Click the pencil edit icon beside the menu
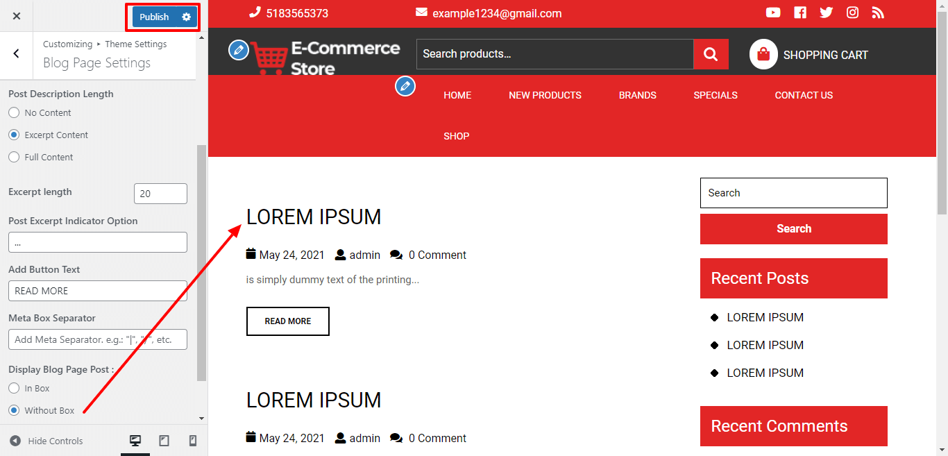Image resolution: width=948 pixels, height=456 pixels. tap(405, 87)
